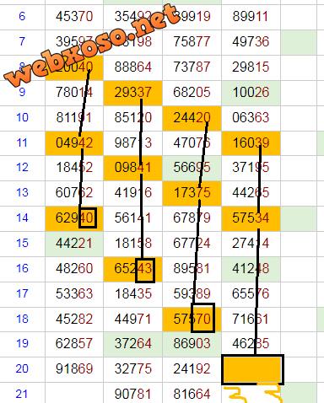Select cell 46235 in row 19

click(251, 344)
